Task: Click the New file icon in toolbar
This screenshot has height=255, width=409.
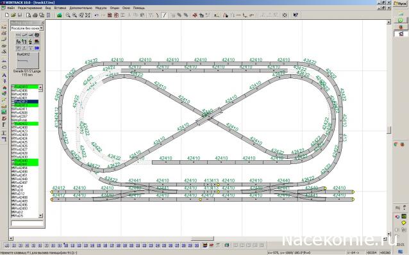Action: (7, 15)
